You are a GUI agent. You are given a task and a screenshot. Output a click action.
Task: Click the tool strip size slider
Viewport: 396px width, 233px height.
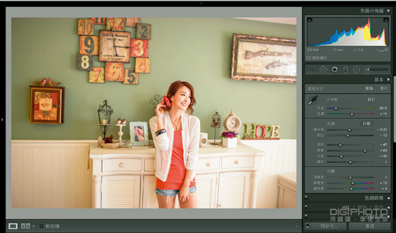point(377,69)
